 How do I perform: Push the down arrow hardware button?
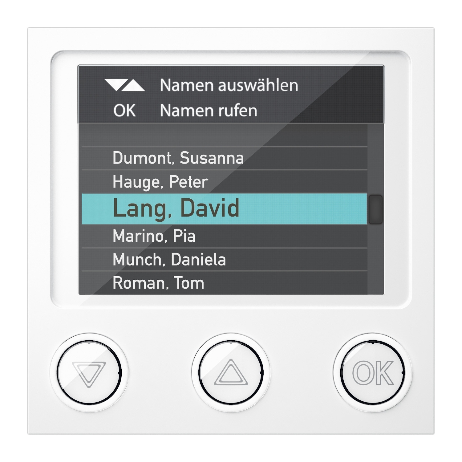click(x=89, y=373)
